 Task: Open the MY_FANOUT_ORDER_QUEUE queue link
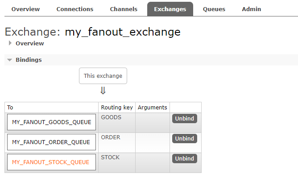(x=51, y=142)
